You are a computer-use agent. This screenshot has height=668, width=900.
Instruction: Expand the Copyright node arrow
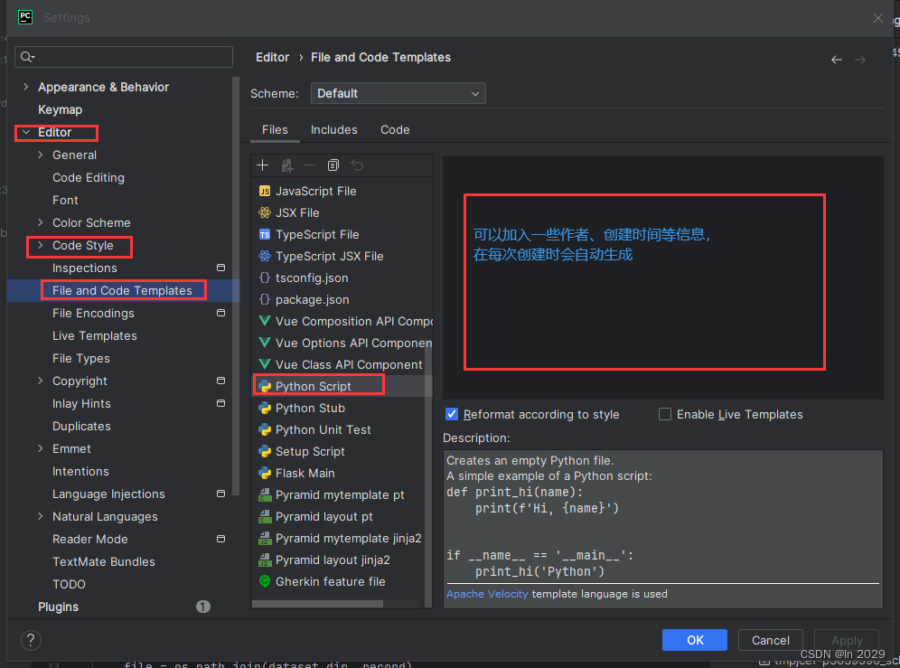[x=40, y=381]
